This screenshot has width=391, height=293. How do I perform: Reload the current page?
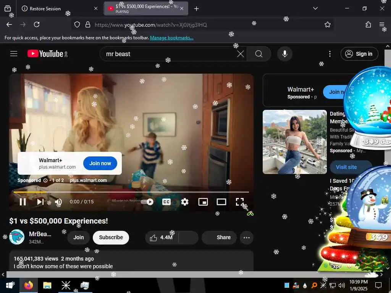37,24
